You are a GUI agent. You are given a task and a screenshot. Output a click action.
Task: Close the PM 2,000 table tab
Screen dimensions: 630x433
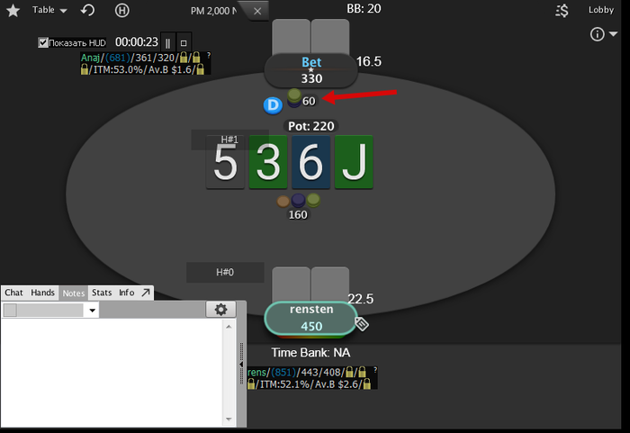[x=257, y=12]
